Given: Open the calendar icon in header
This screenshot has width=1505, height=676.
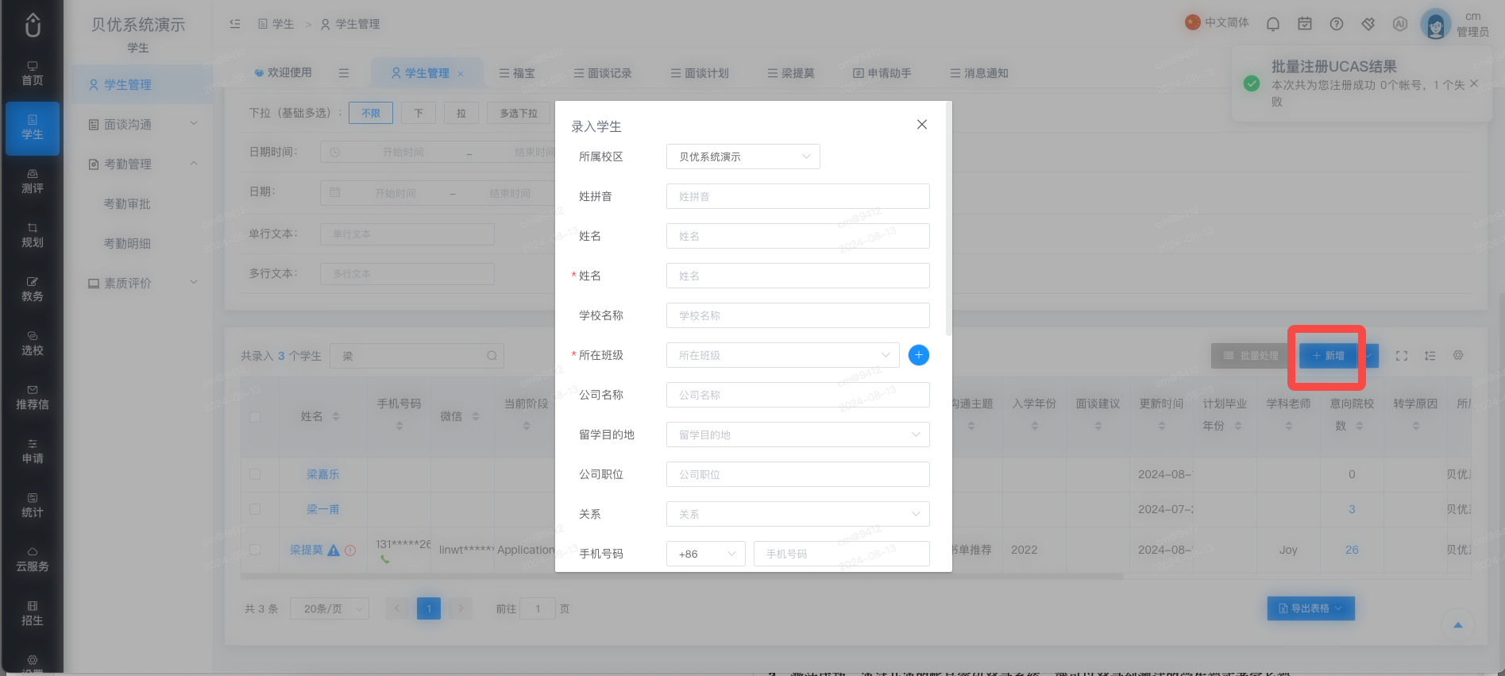Looking at the screenshot, I should (1305, 24).
